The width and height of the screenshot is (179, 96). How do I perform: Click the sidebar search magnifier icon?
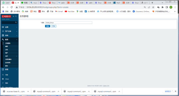pos(16,22)
